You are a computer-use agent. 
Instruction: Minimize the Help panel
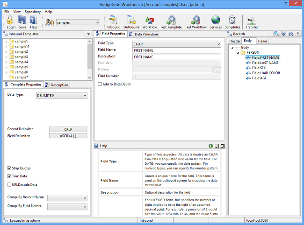pyautogui.click(x=217, y=146)
